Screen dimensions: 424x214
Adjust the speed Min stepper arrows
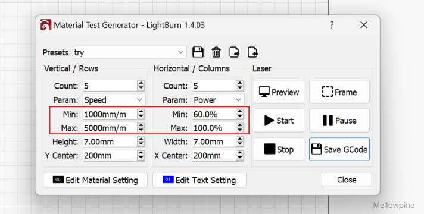141,114
